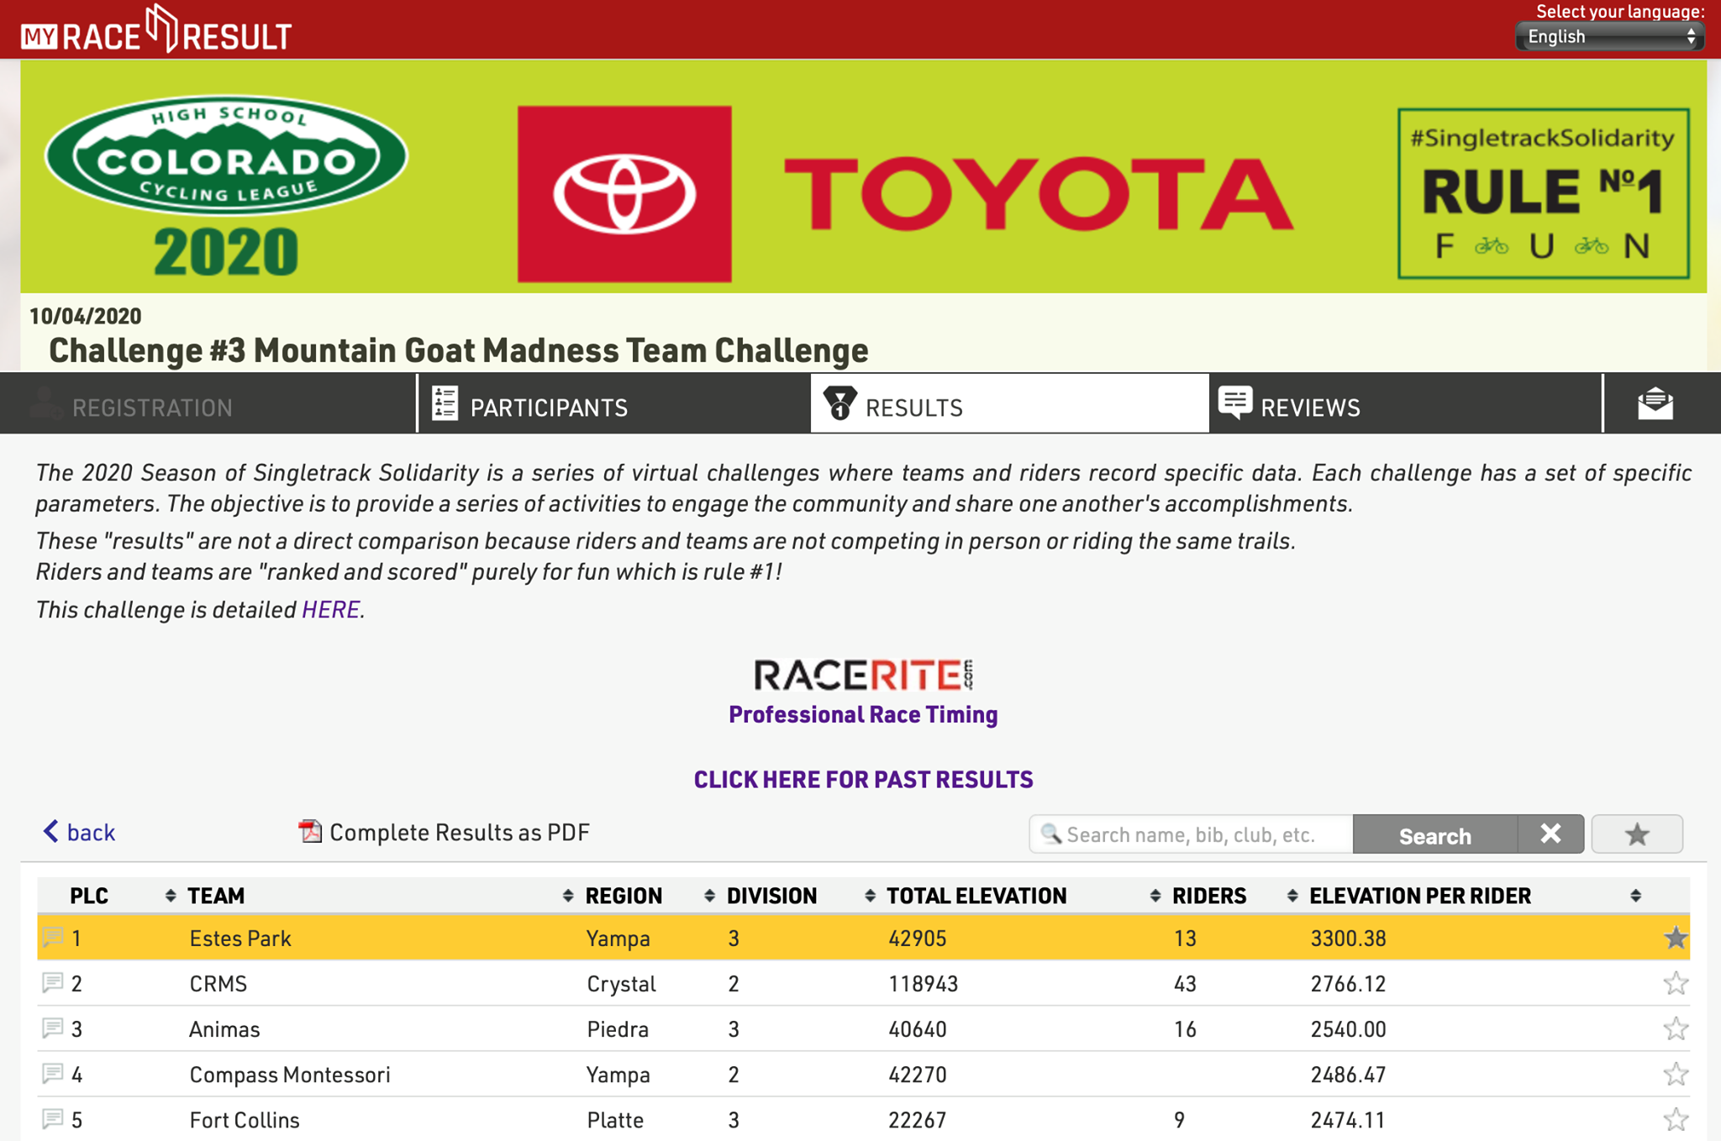Switch to the Registration tab
The height and width of the screenshot is (1141, 1721).
point(208,404)
